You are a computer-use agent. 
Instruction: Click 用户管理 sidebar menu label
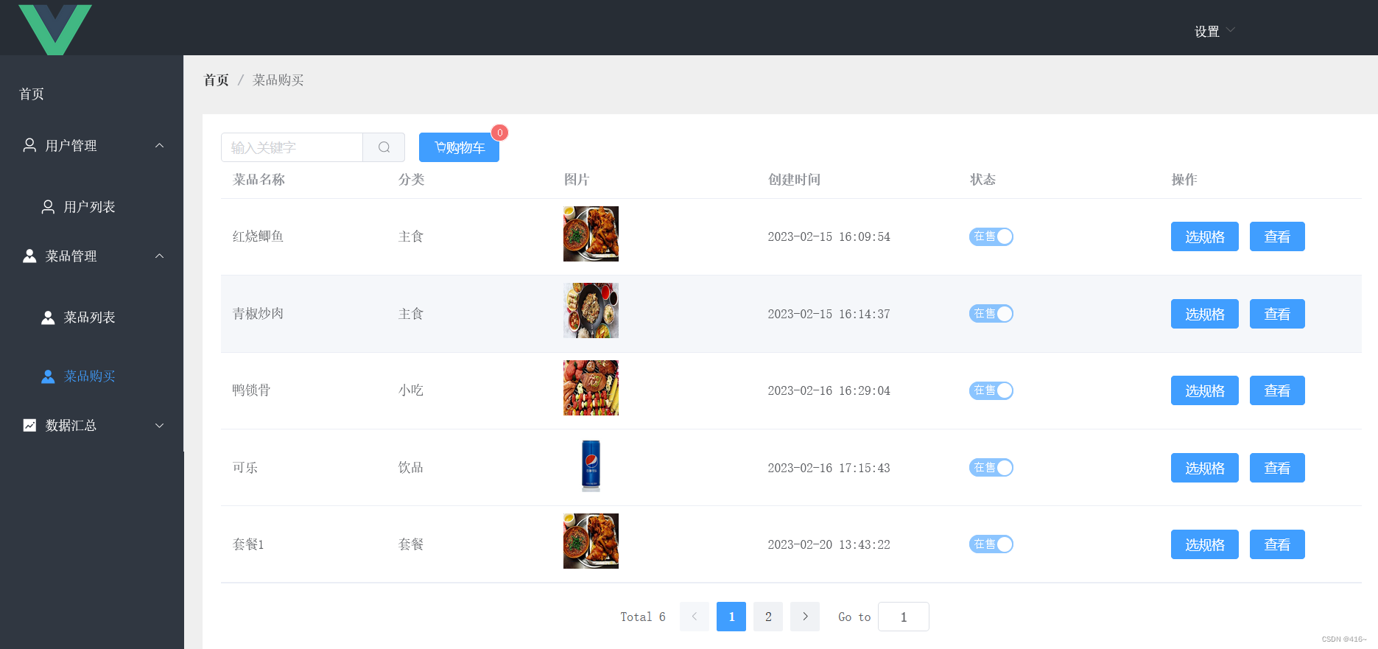(71, 146)
